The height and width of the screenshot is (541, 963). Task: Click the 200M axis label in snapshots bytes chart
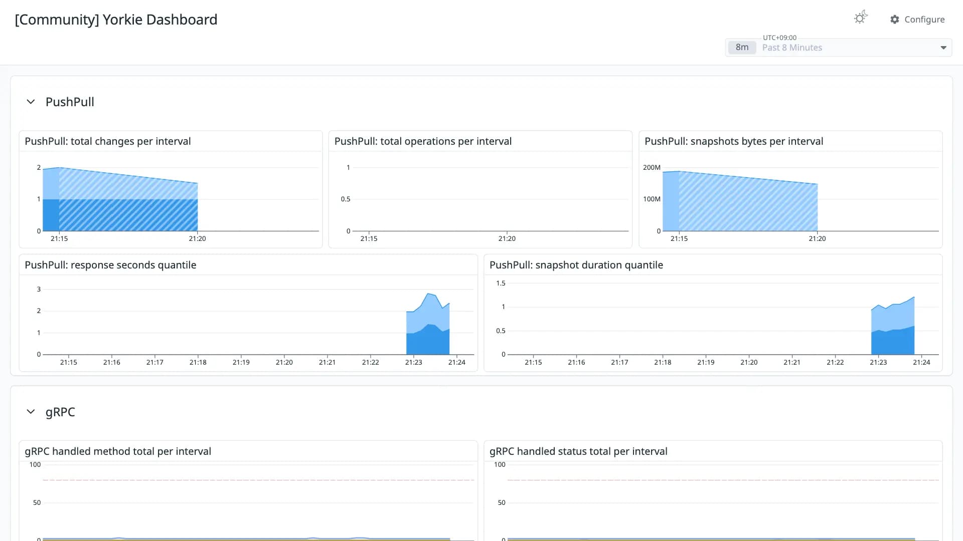pyautogui.click(x=652, y=167)
